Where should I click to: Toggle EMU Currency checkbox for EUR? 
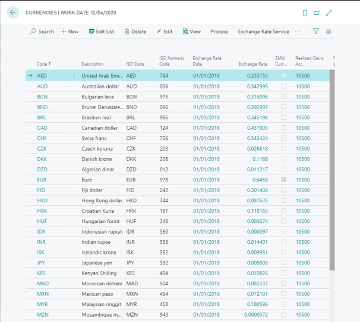283,180
